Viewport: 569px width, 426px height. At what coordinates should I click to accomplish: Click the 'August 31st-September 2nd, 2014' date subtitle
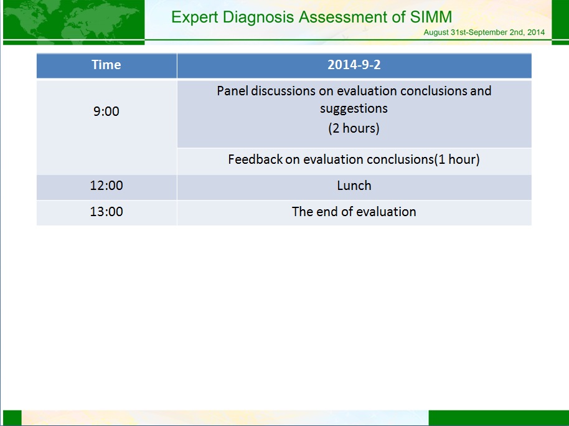coord(484,32)
